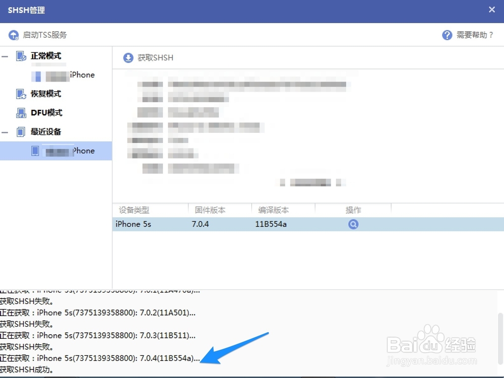
Task: Select the highlighted iPhone under 最近设备
Action: 56,151
